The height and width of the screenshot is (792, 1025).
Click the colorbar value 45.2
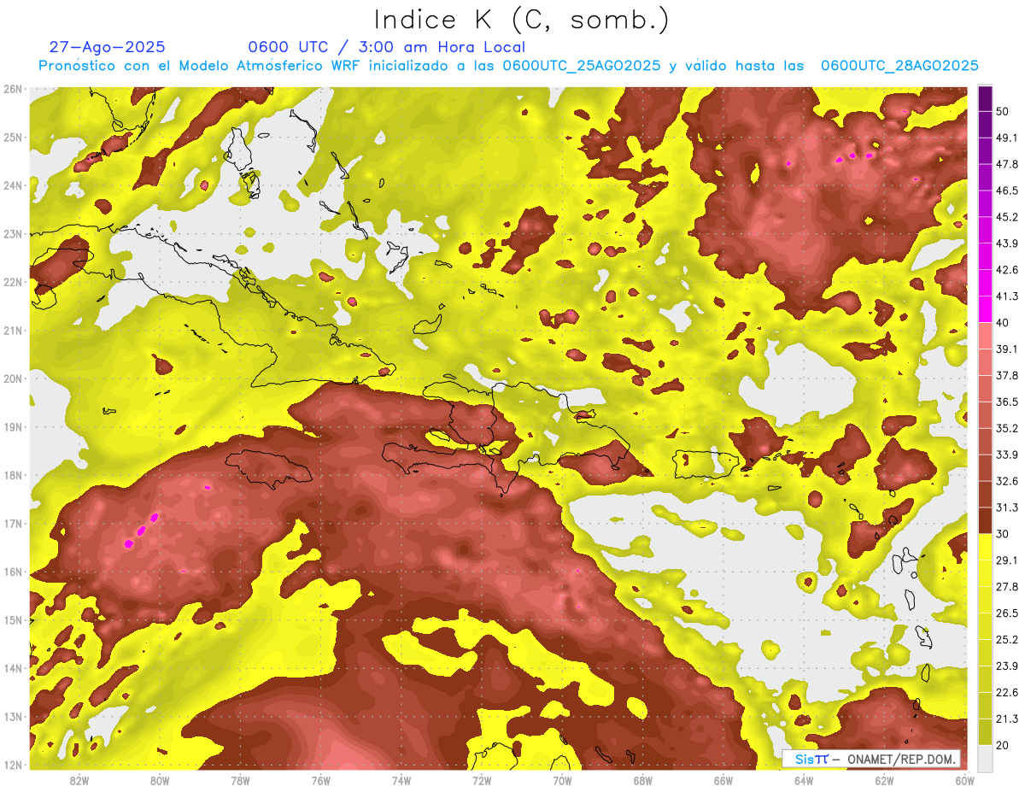point(1007,217)
